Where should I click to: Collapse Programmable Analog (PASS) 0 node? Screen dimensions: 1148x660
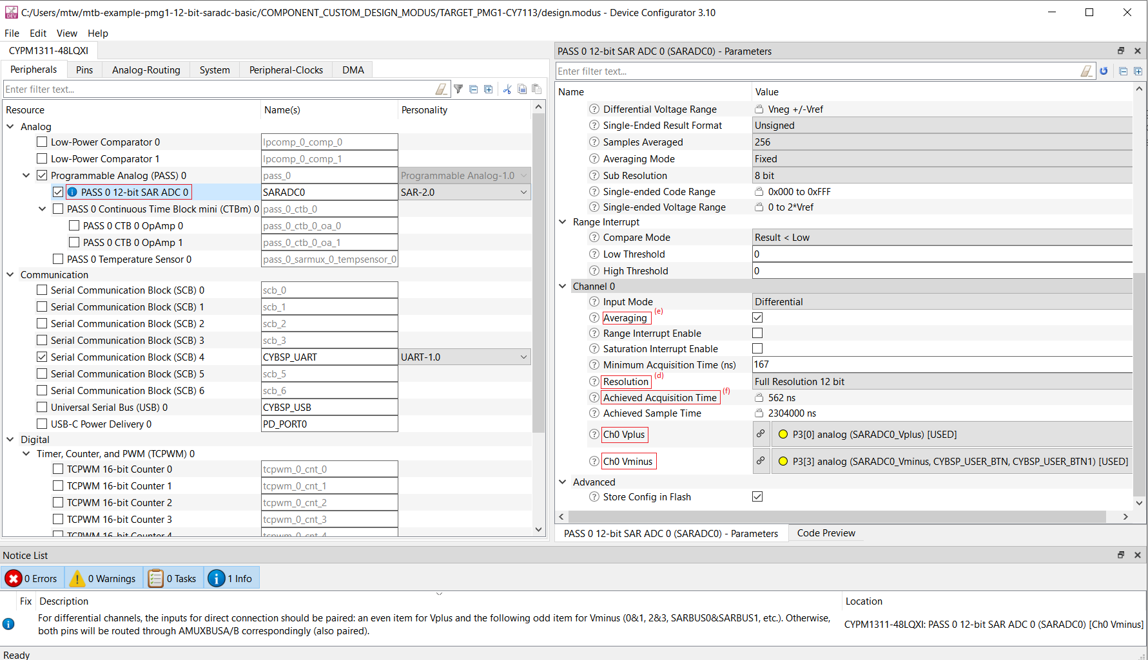(x=26, y=176)
